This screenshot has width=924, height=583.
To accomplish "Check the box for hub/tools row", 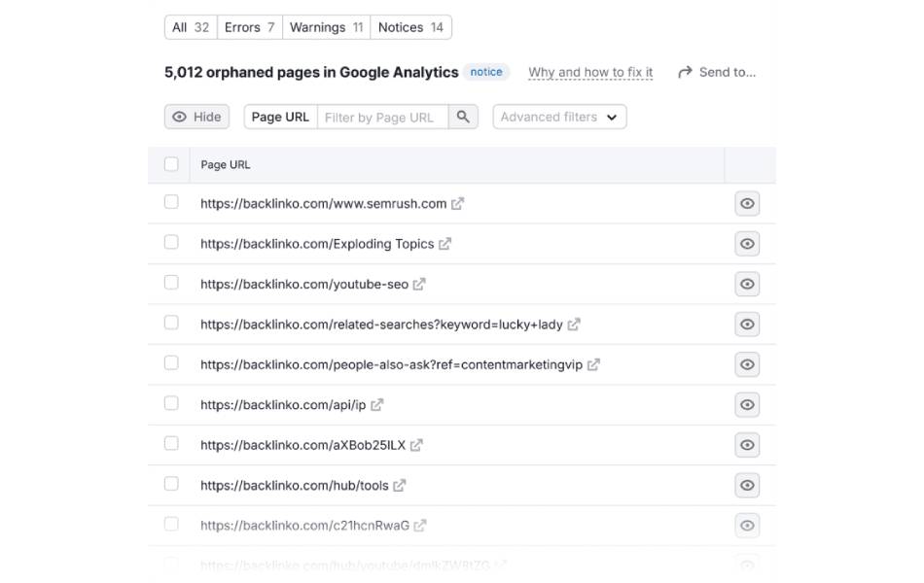I will point(171,484).
